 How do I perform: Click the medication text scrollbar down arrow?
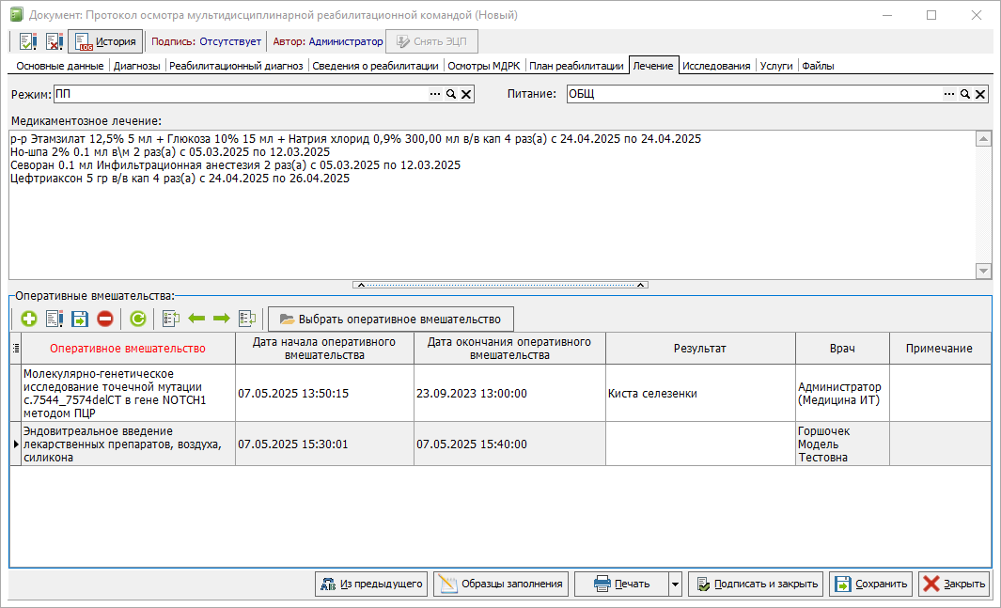[x=984, y=272]
